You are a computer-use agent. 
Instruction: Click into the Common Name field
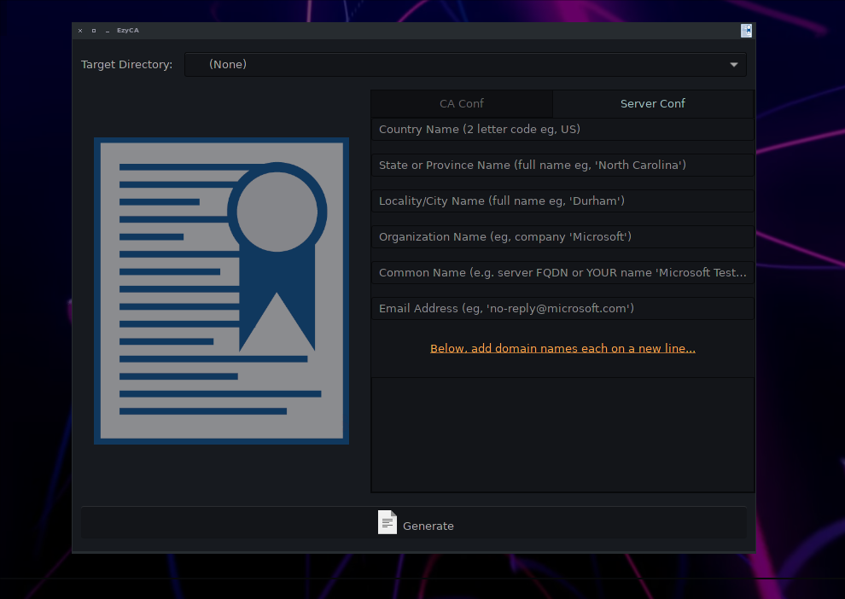point(562,272)
